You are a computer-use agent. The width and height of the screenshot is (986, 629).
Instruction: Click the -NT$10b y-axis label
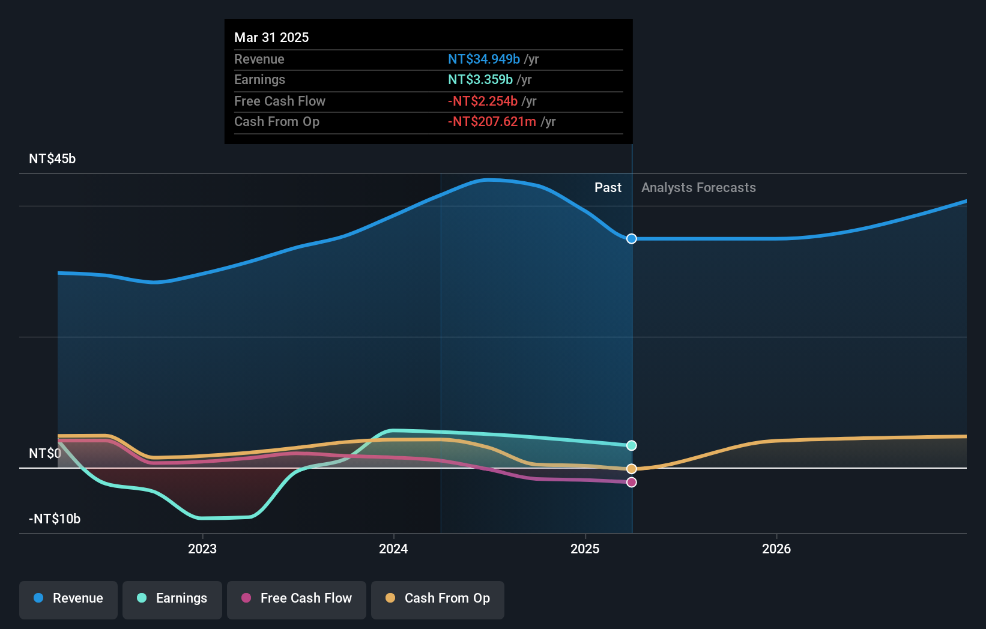point(55,519)
